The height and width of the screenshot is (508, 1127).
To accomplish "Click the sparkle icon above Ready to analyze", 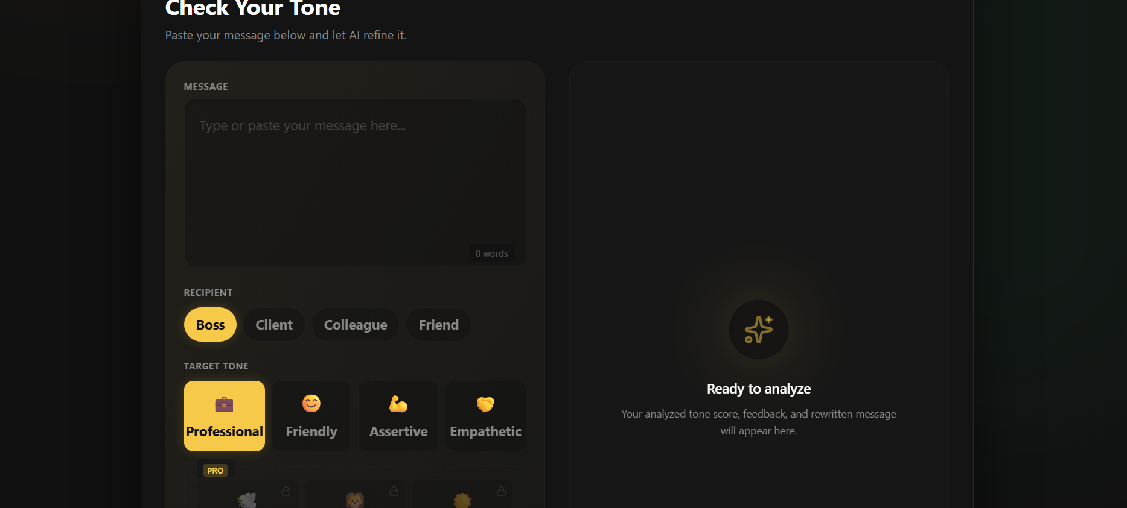I will [x=759, y=330].
